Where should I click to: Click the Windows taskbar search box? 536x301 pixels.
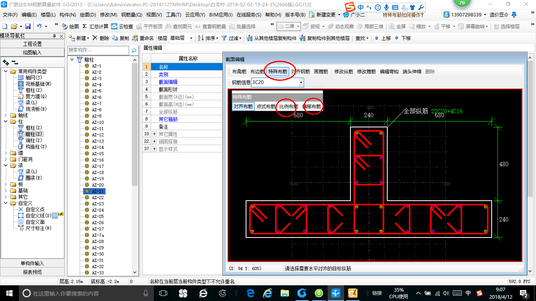click(86, 293)
